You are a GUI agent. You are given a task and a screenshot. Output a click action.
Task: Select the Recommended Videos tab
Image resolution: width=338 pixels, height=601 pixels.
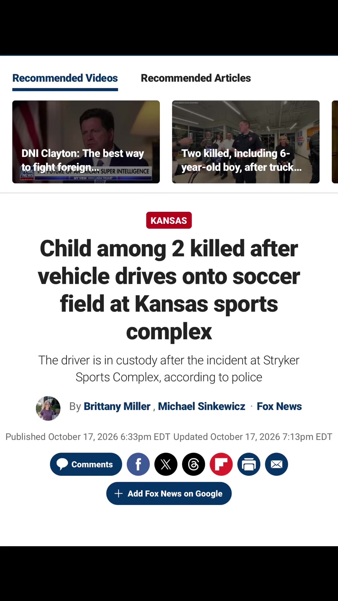click(x=65, y=78)
